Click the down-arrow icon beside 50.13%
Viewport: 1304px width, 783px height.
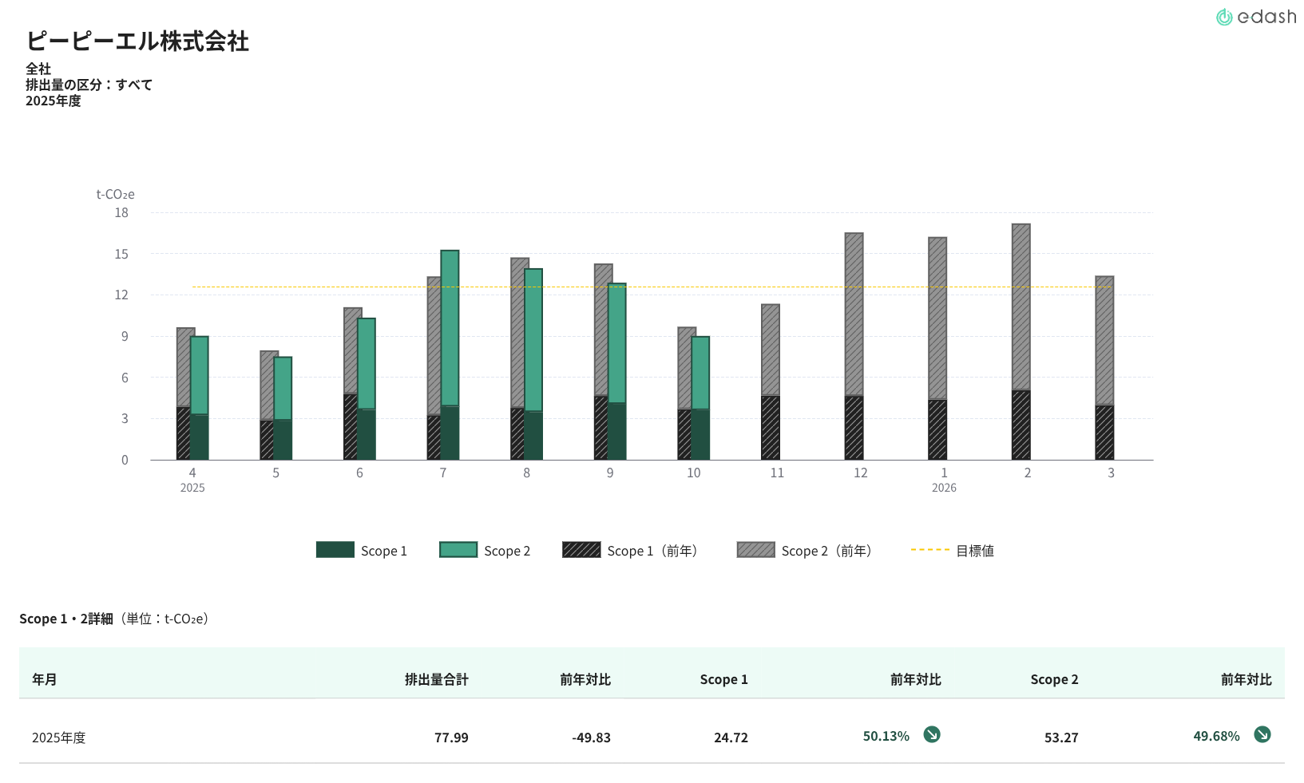pyautogui.click(x=931, y=735)
